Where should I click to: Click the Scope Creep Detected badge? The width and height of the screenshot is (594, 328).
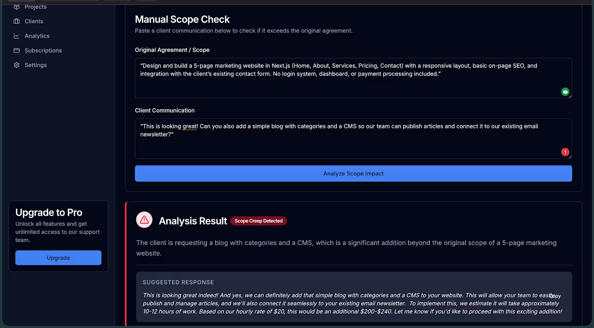point(259,221)
